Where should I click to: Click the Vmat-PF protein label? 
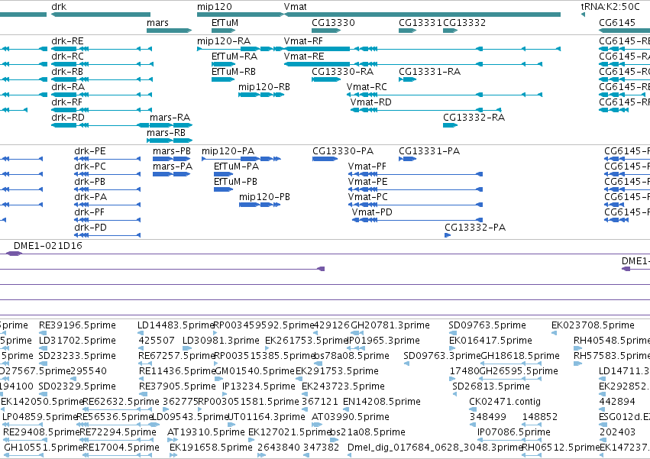coord(367,166)
